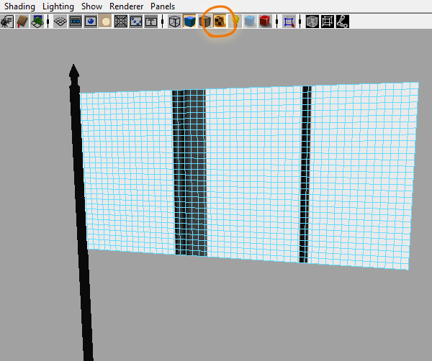Click the Image Plane icon

click(37, 22)
